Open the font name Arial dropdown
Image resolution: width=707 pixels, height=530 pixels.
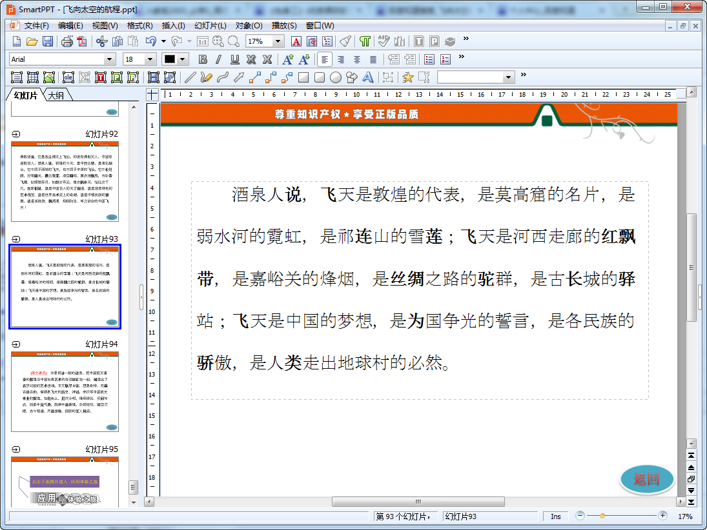click(x=108, y=59)
